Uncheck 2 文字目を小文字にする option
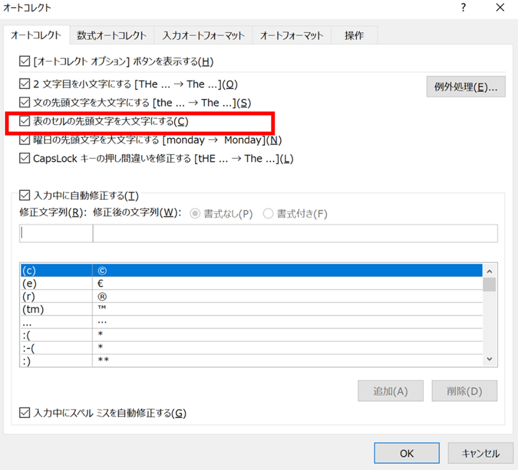Image resolution: width=518 pixels, height=470 pixels. tap(25, 85)
